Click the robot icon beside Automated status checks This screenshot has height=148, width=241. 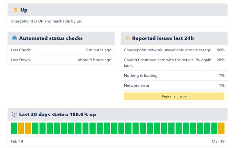click(x=14, y=38)
